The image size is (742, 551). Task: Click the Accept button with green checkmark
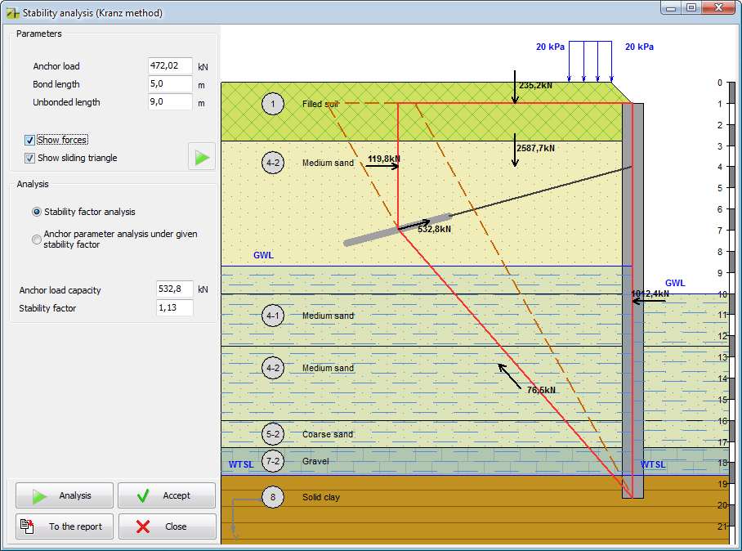click(x=167, y=495)
